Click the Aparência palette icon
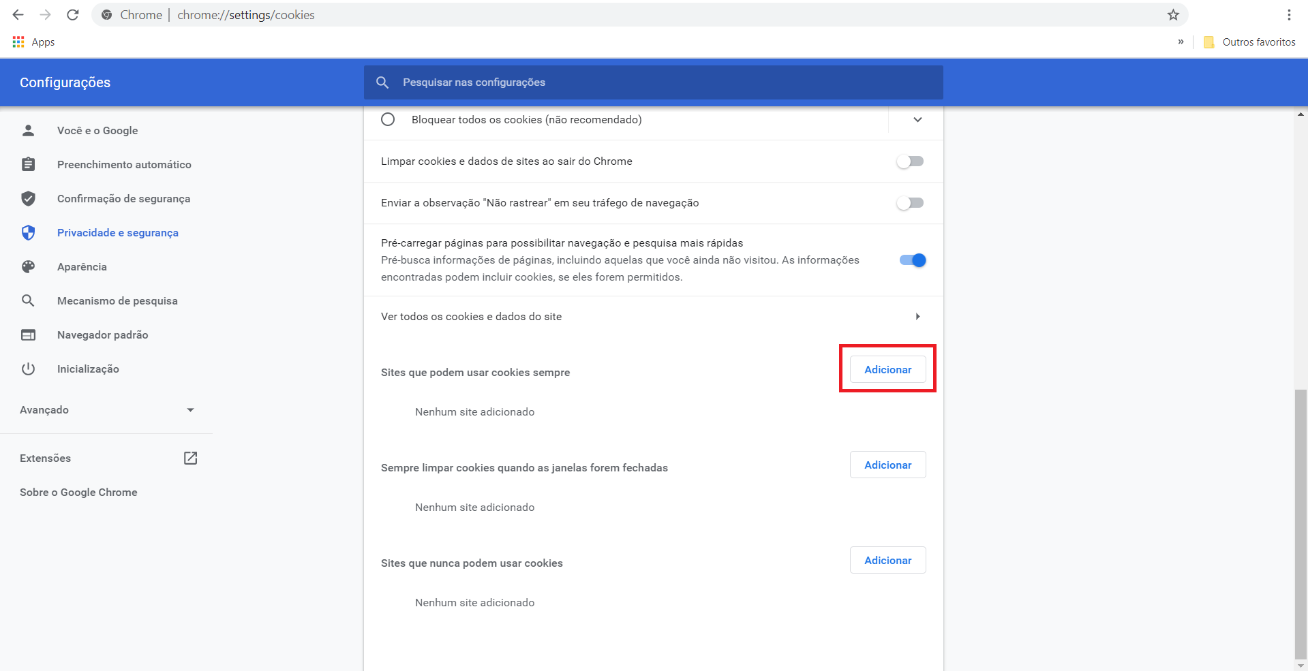Image resolution: width=1308 pixels, height=671 pixels. pos(28,266)
